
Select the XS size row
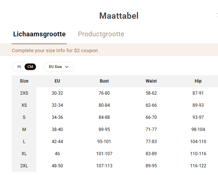pos(115,105)
